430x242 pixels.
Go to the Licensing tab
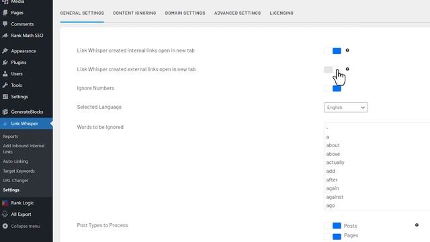[x=282, y=13]
